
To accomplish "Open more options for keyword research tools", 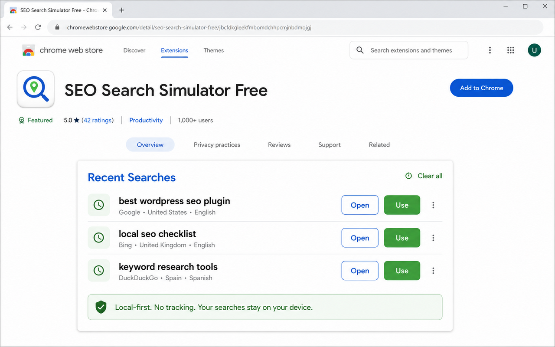I will pyautogui.click(x=433, y=271).
